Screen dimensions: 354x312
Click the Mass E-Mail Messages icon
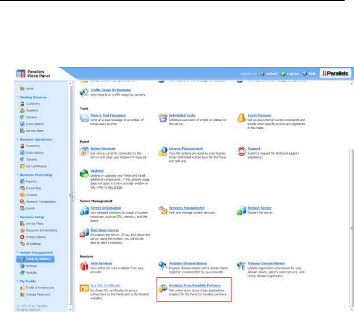pyautogui.click(x=84, y=118)
